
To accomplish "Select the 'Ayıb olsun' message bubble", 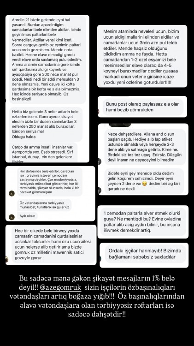I will pos(27,216).
